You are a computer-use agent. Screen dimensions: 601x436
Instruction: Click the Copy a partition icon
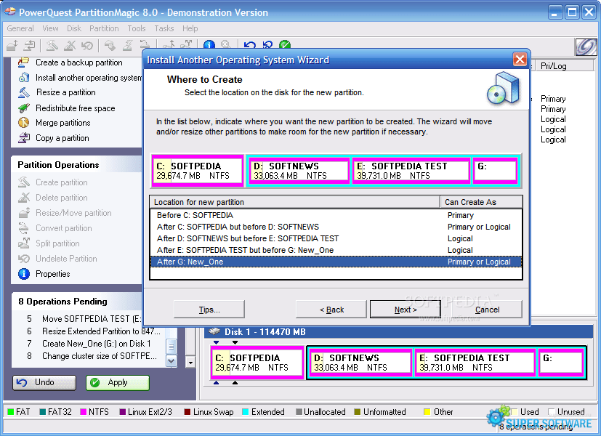pyautogui.click(x=24, y=138)
